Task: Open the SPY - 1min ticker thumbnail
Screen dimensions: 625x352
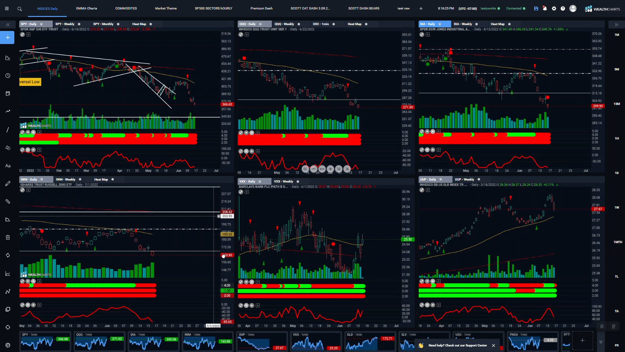Action: tap(45, 341)
